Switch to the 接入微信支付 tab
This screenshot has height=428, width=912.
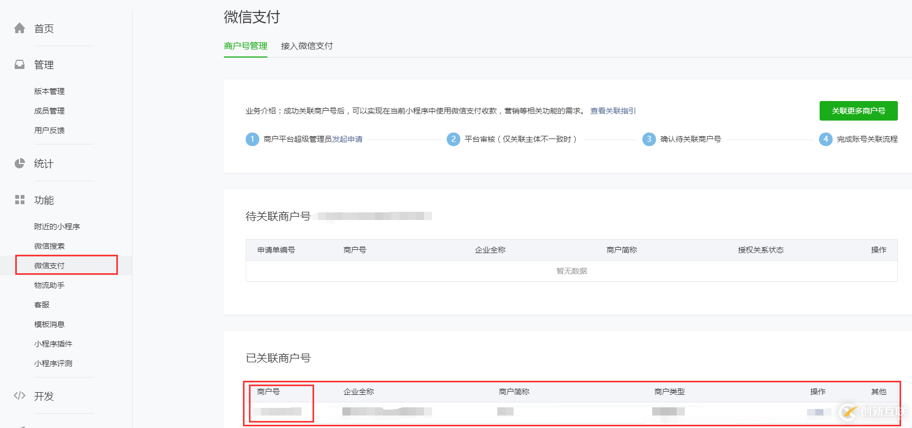pyautogui.click(x=307, y=46)
